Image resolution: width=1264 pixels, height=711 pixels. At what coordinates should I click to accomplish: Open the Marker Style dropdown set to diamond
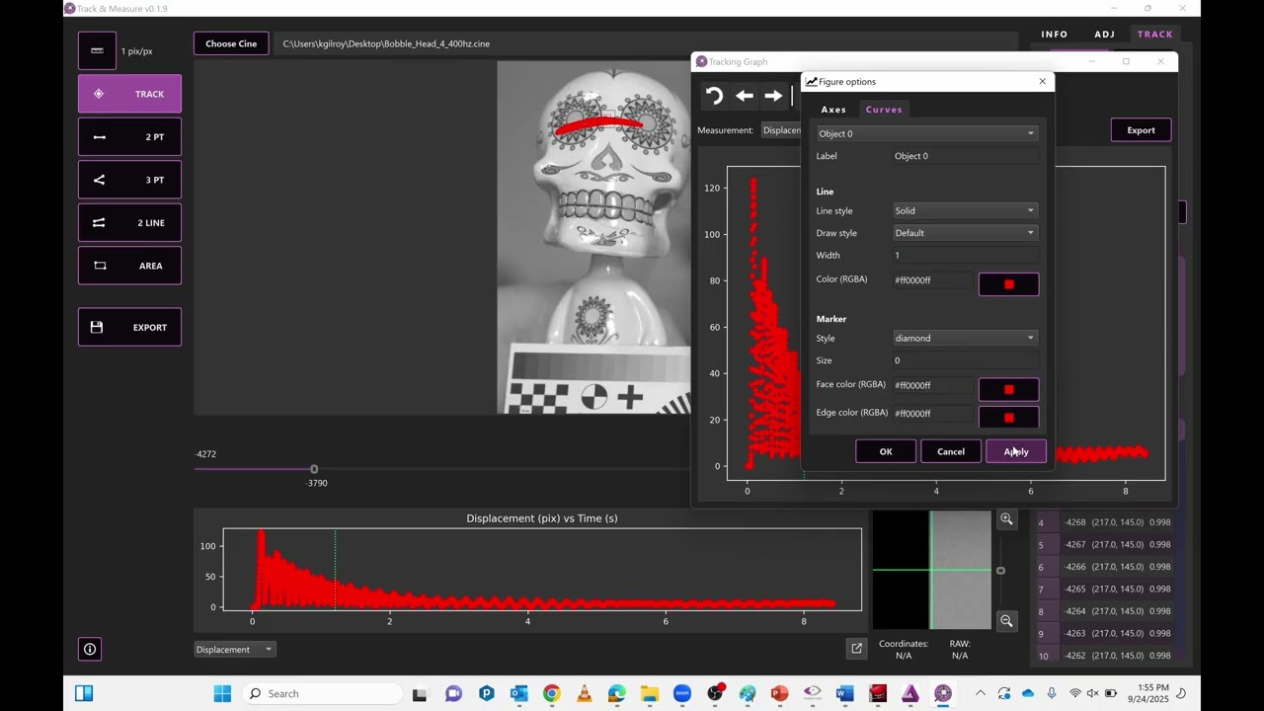pos(965,338)
